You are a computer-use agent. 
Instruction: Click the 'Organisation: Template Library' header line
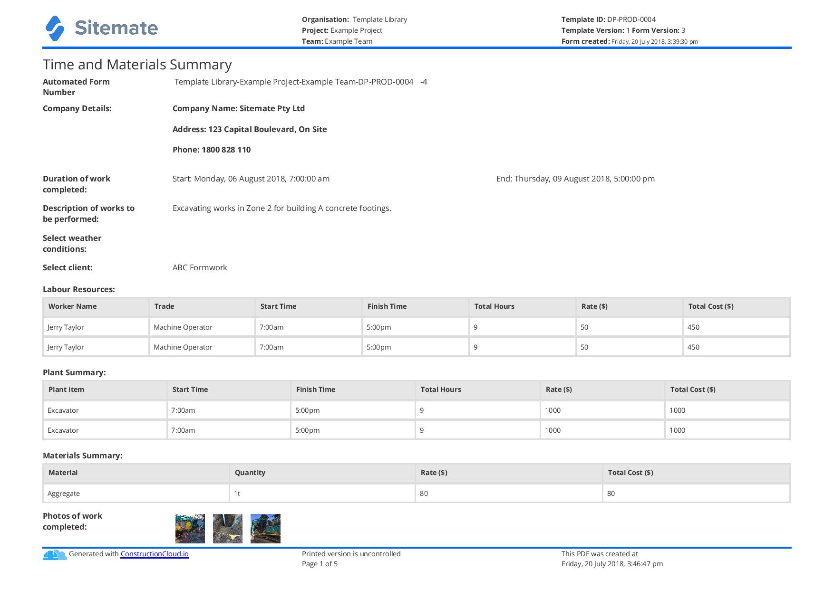(354, 19)
